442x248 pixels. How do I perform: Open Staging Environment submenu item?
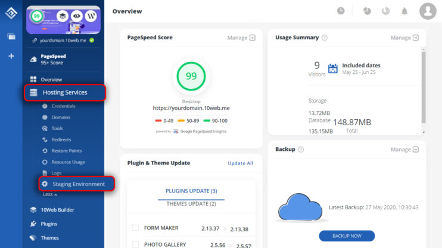[77, 184]
